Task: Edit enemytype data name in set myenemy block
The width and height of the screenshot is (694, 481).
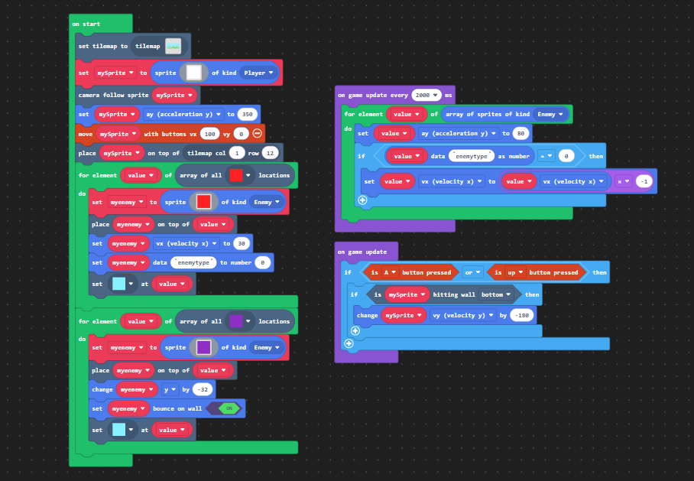Action: point(193,262)
